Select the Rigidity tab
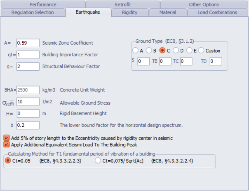 pyautogui.click(x=130, y=13)
